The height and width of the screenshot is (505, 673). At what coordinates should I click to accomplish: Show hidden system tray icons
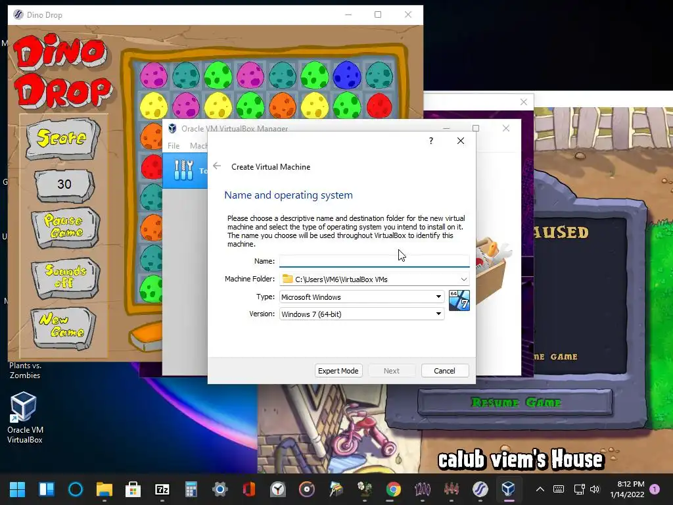(540, 489)
